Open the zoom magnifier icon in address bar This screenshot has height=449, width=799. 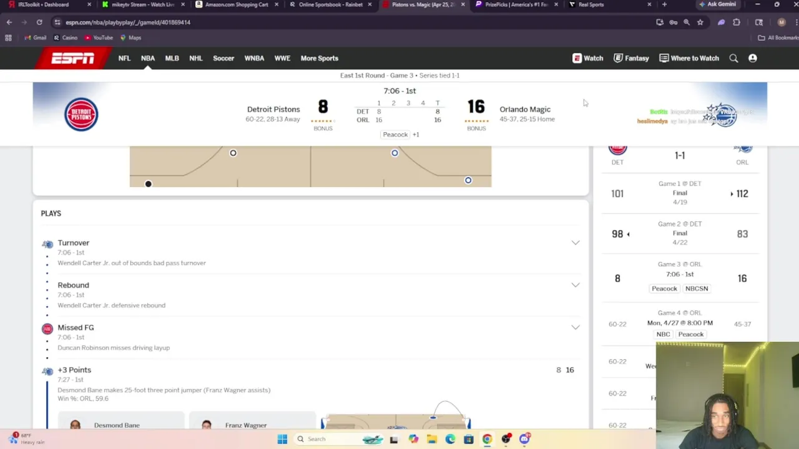[686, 22]
